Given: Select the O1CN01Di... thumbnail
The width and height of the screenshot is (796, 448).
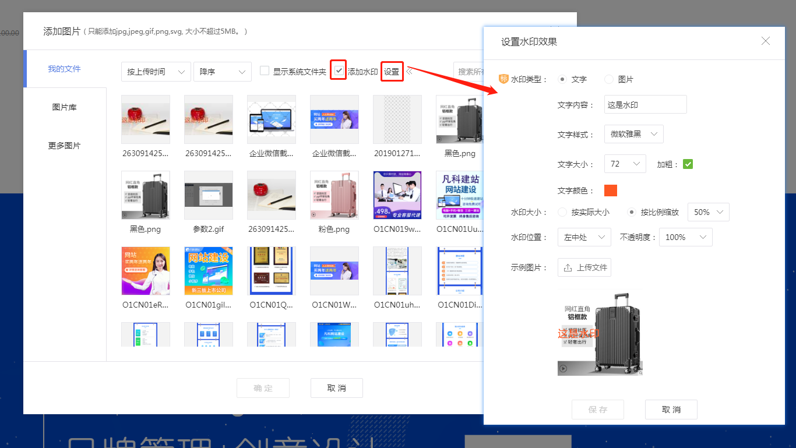Looking at the screenshot, I should point(460,271).
